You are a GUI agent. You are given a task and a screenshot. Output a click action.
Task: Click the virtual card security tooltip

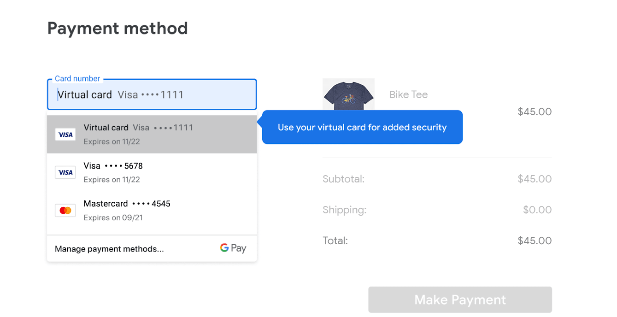[x=362, y=127]
